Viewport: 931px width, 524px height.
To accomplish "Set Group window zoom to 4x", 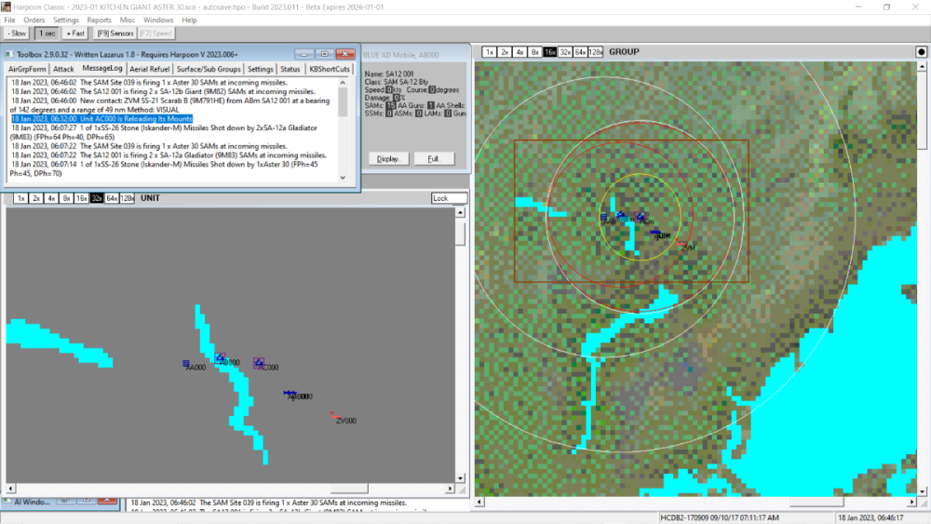I will (x=519, y=52).
